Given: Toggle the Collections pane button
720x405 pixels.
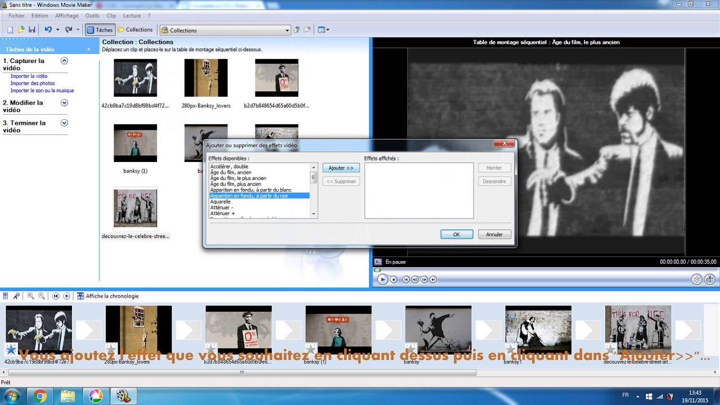Looking at the screenshot, I should point(135,30).
